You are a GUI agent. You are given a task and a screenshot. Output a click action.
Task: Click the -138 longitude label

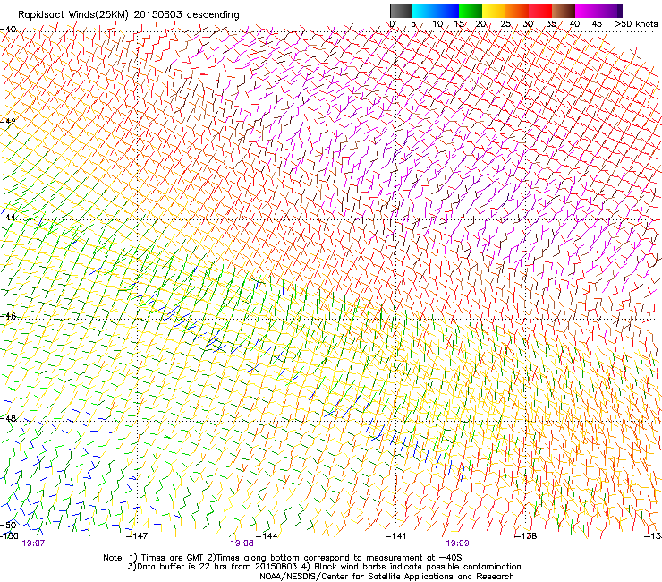click(x=525, y=536)
